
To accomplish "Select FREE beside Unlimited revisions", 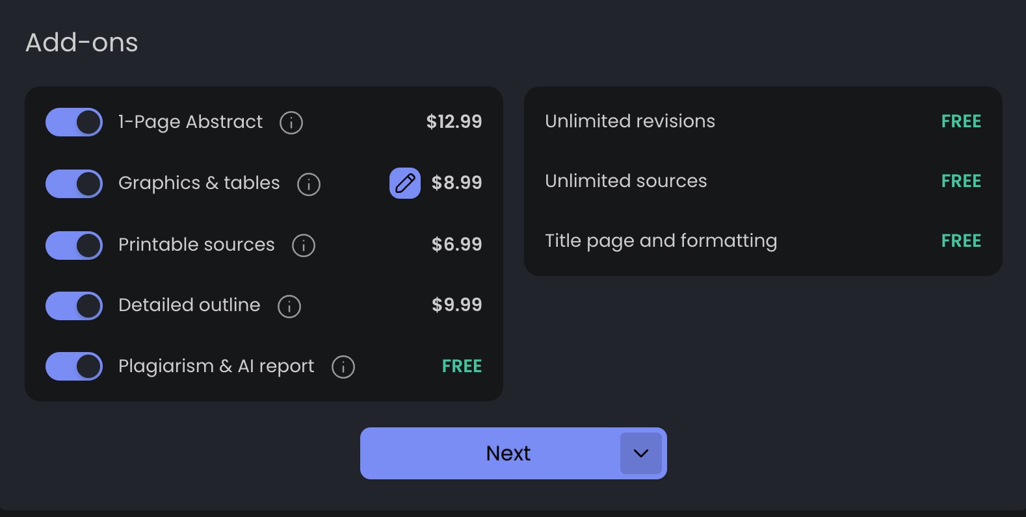I will pos(961,121).
